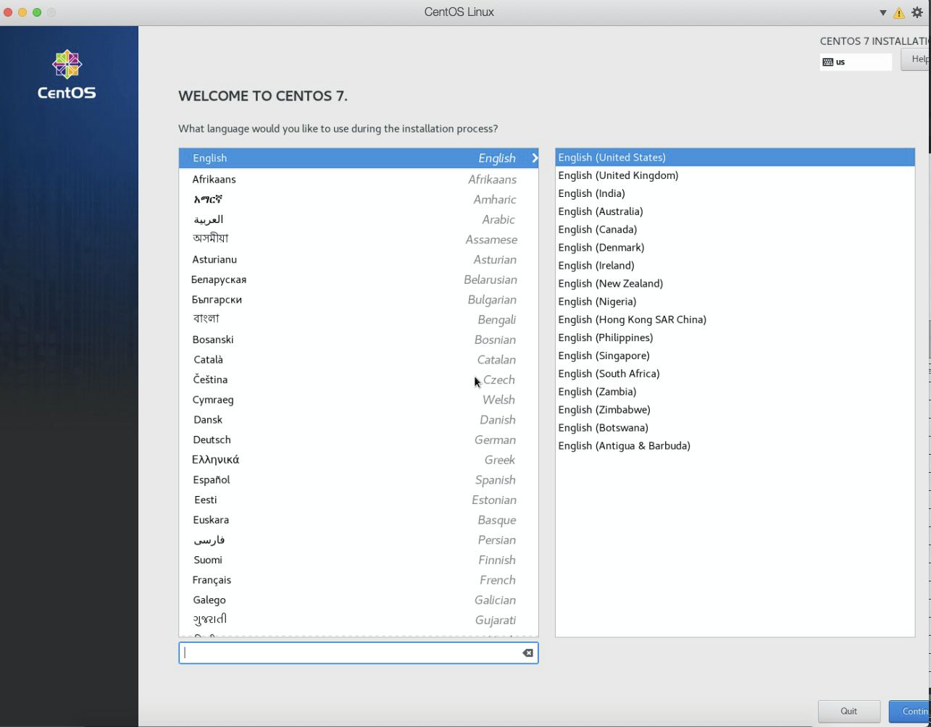Open the title bar dropdown triangle menu

point(883,12)
